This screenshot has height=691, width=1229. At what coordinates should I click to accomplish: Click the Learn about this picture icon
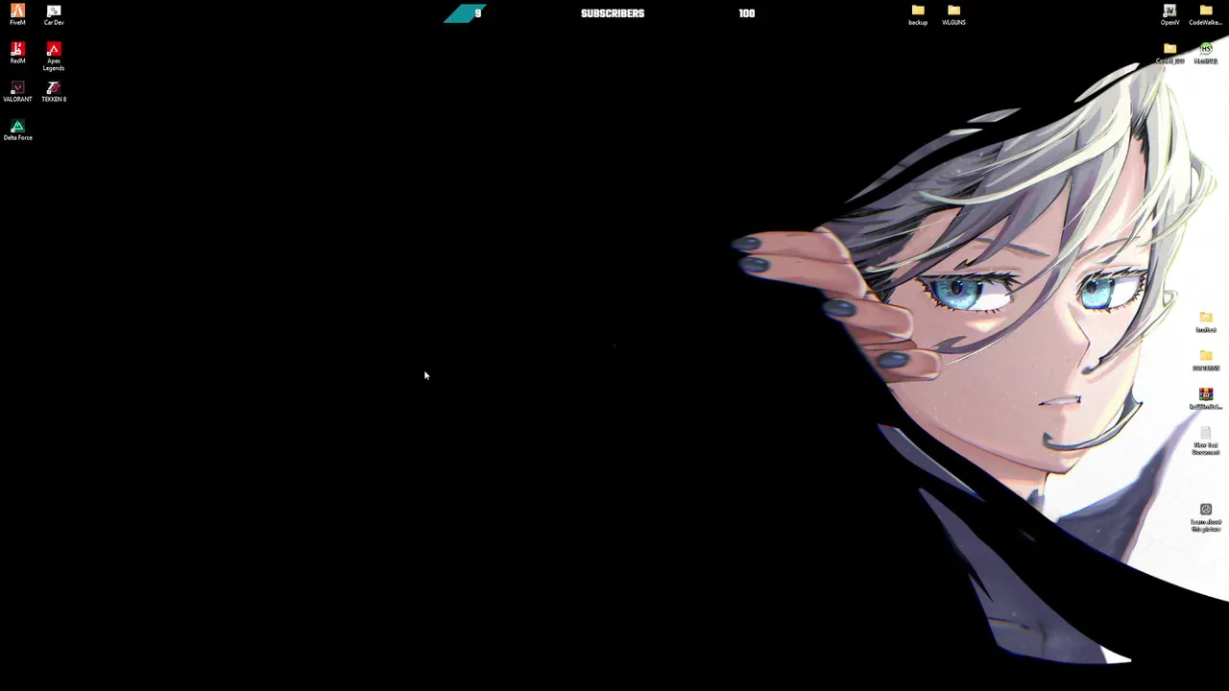pos(1206,517)
